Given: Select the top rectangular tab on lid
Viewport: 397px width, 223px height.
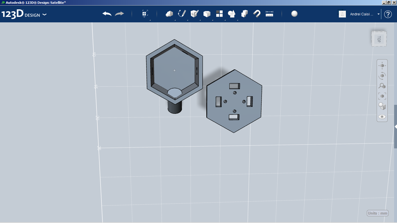Looking at the screenshot, I should click(x=234, y=86).
